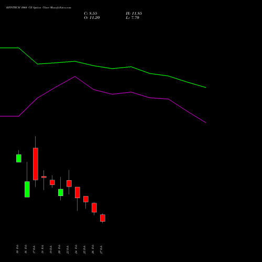Select the low value L: 7.70
The width and height of the screenshot is (262, 262).
pyautogui.click(x=133, y=18)
